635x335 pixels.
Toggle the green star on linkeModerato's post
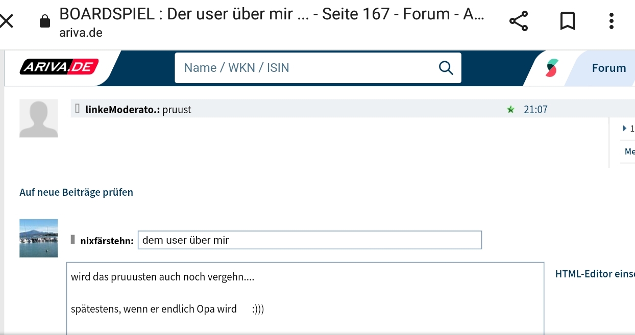click(511, 109)
